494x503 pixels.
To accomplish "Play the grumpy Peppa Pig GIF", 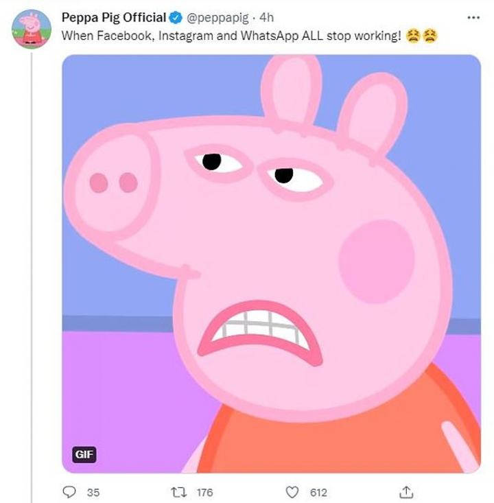I will click(x=271, y=264).
